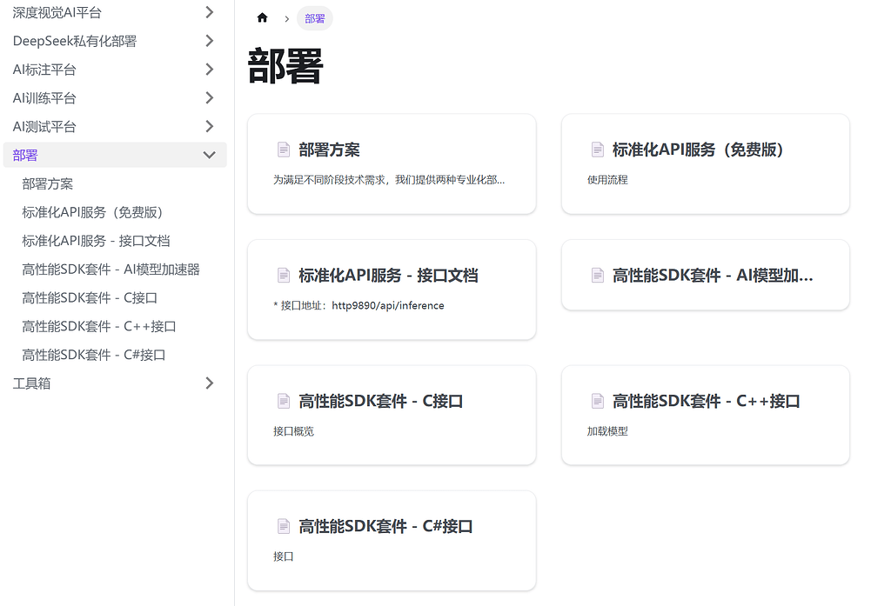Open AI标注平台 sidebar category
The width and height of the screenshot is (891, 606).
coord(44,70)
